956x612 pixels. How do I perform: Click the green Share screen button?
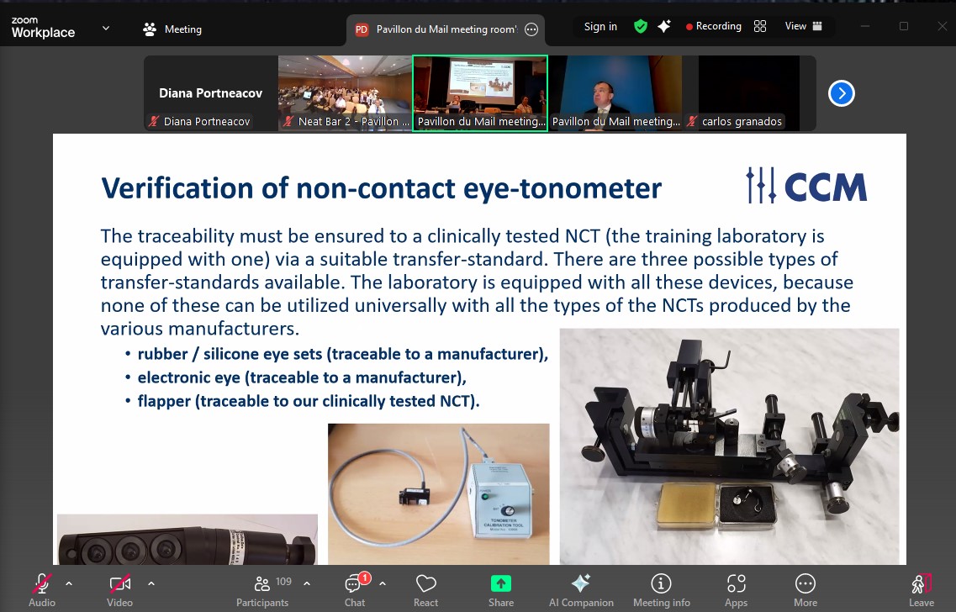coord(501,589)
